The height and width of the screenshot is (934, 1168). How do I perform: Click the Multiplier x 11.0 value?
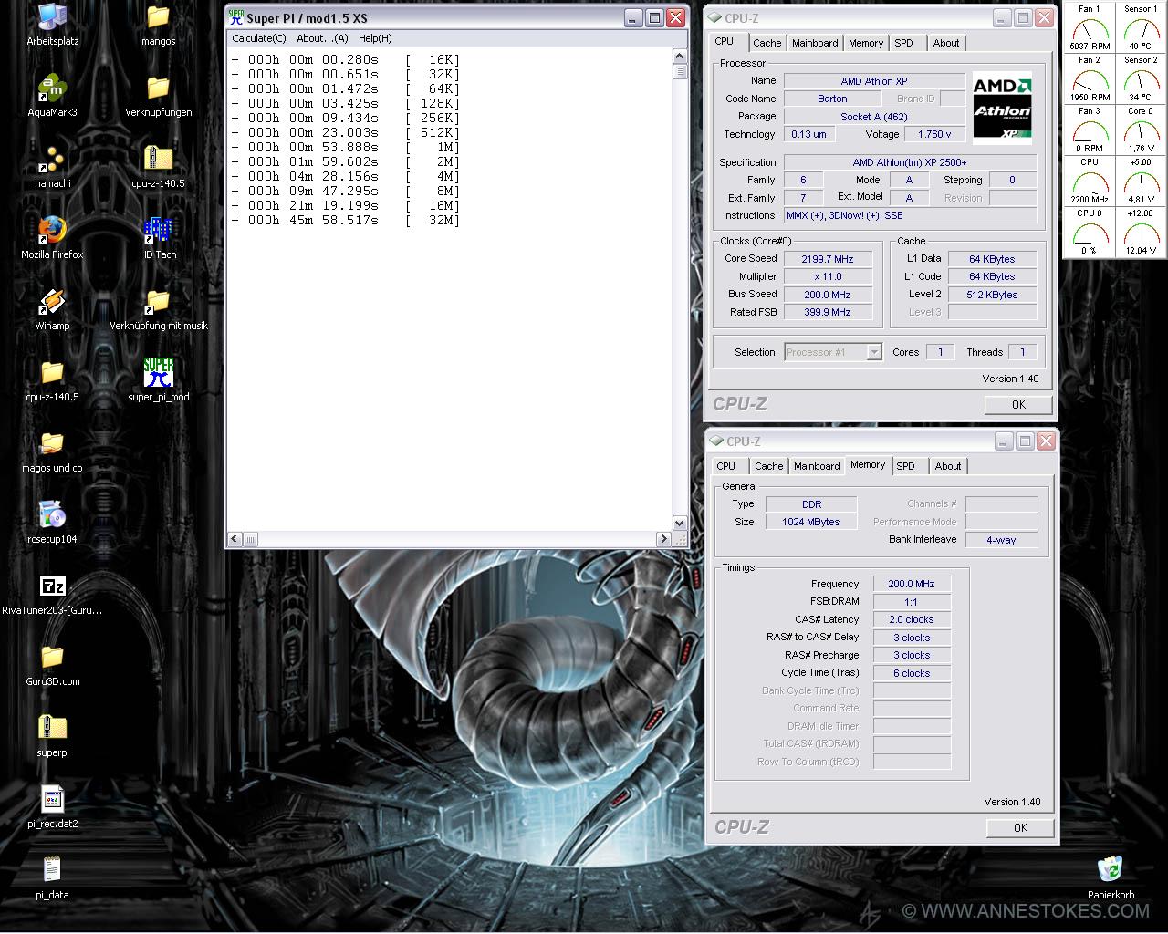pyautogui.click(x=828, y=276)
